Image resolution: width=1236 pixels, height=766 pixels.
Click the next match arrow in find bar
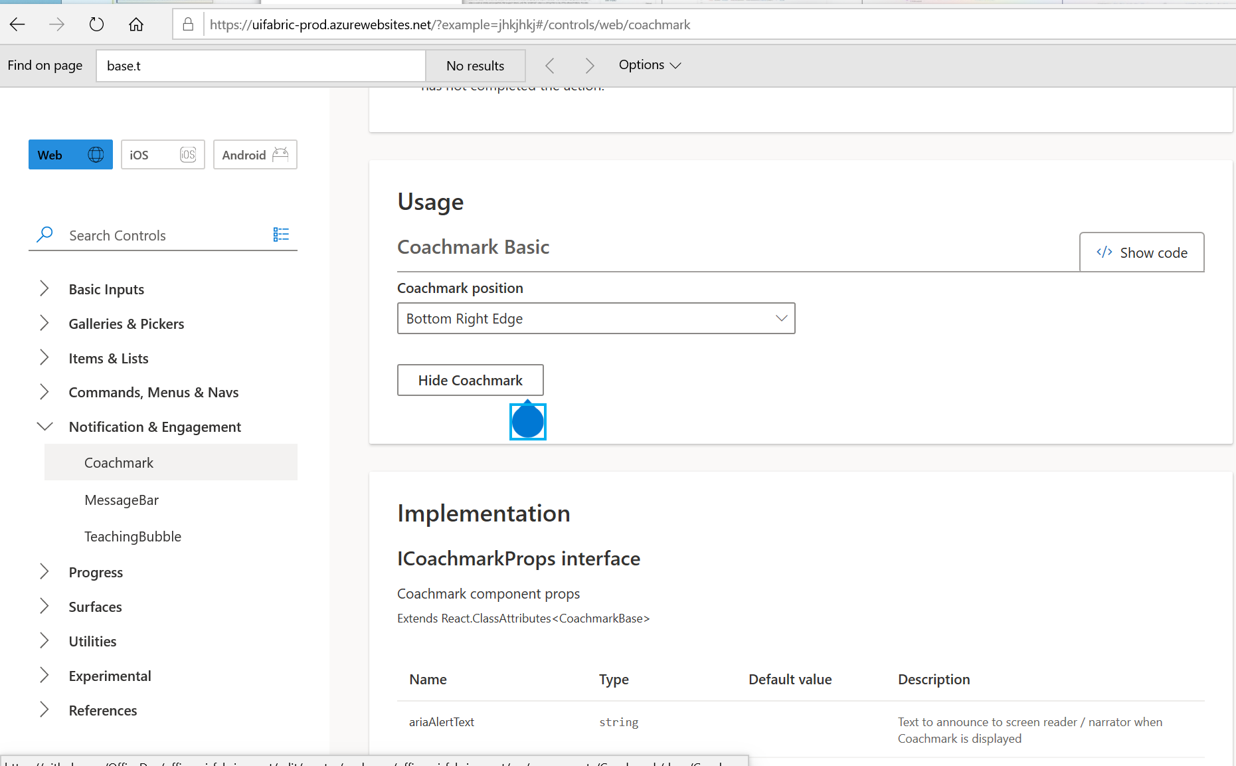coord(589,65)
